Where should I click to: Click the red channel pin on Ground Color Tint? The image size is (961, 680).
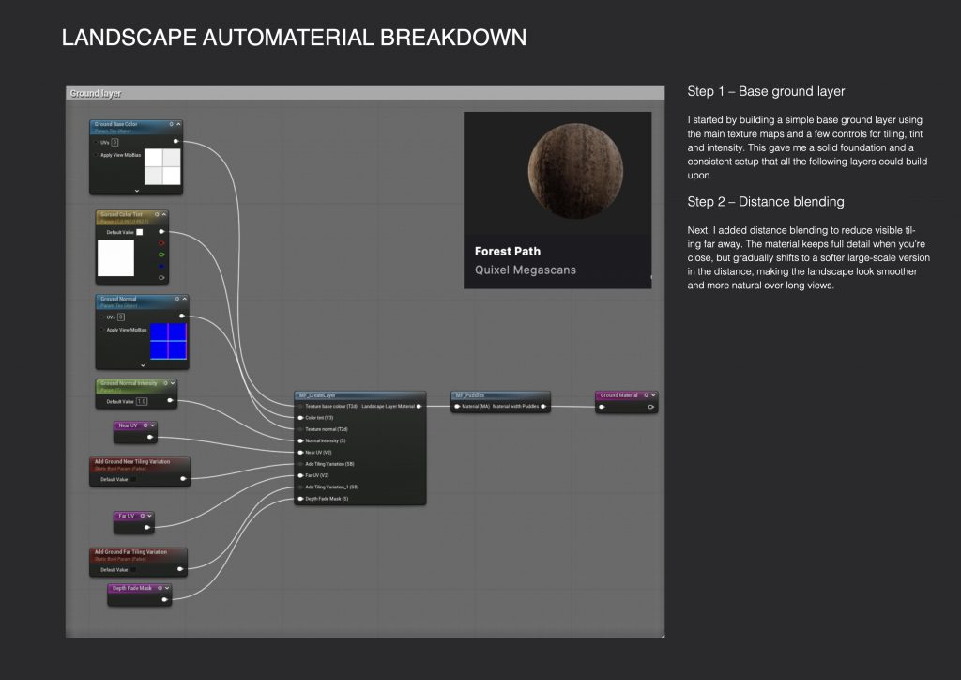tap(162, 243)
